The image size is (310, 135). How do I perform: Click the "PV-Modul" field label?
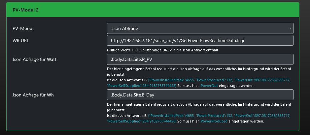pos(23,28)
